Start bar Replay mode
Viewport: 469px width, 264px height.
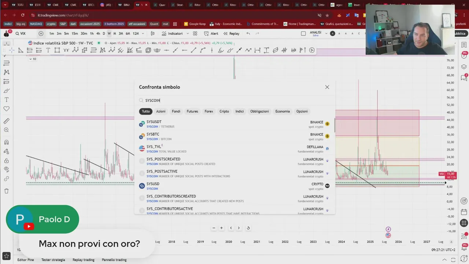(x=231, y=33)
